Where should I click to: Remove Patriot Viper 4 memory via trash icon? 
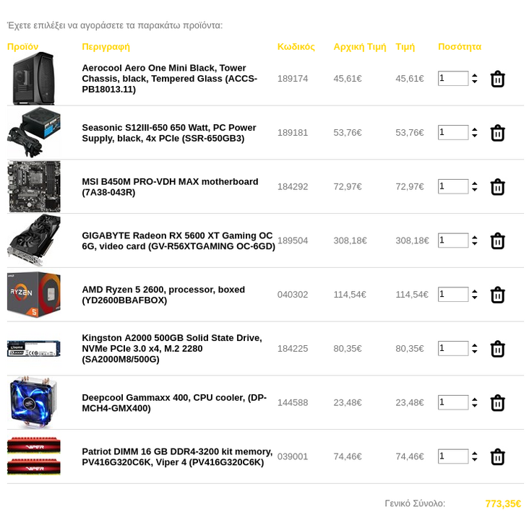tap(497, 457)
